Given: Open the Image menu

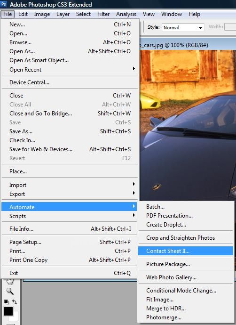Looking at the screenshot, I should coord(42,14).
